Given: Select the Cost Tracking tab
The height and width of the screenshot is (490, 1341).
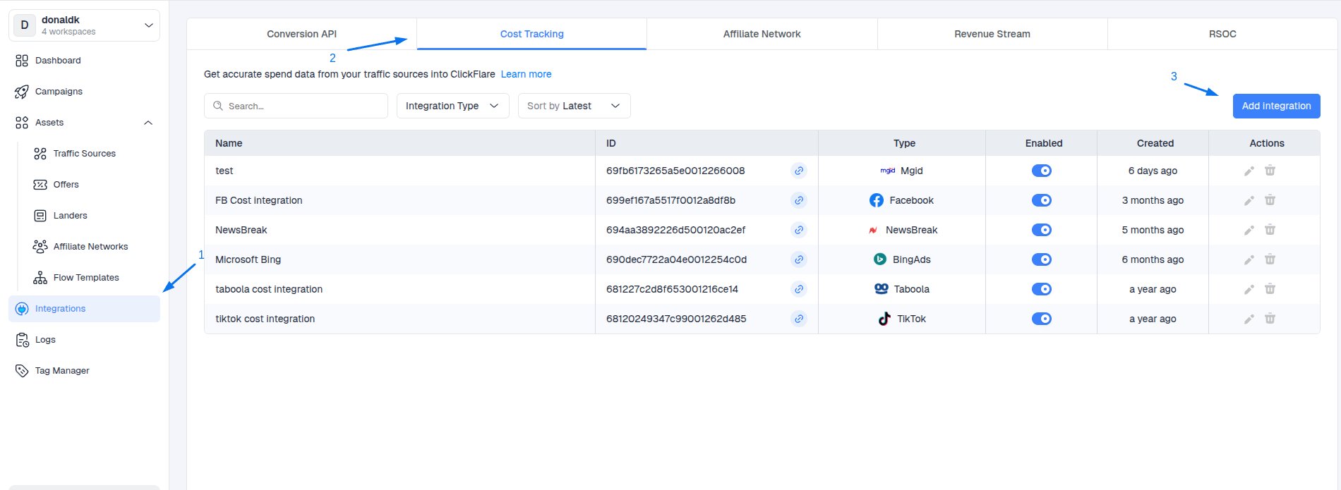Looking at the screenshot, I should click(531, 34).
